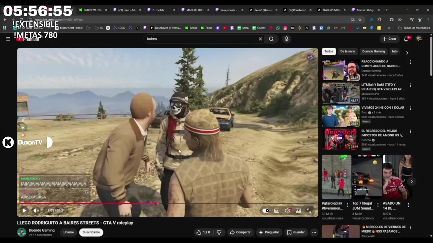Select the Duende Gaming filter chip
Screen dimensions: 433x243
373,51
